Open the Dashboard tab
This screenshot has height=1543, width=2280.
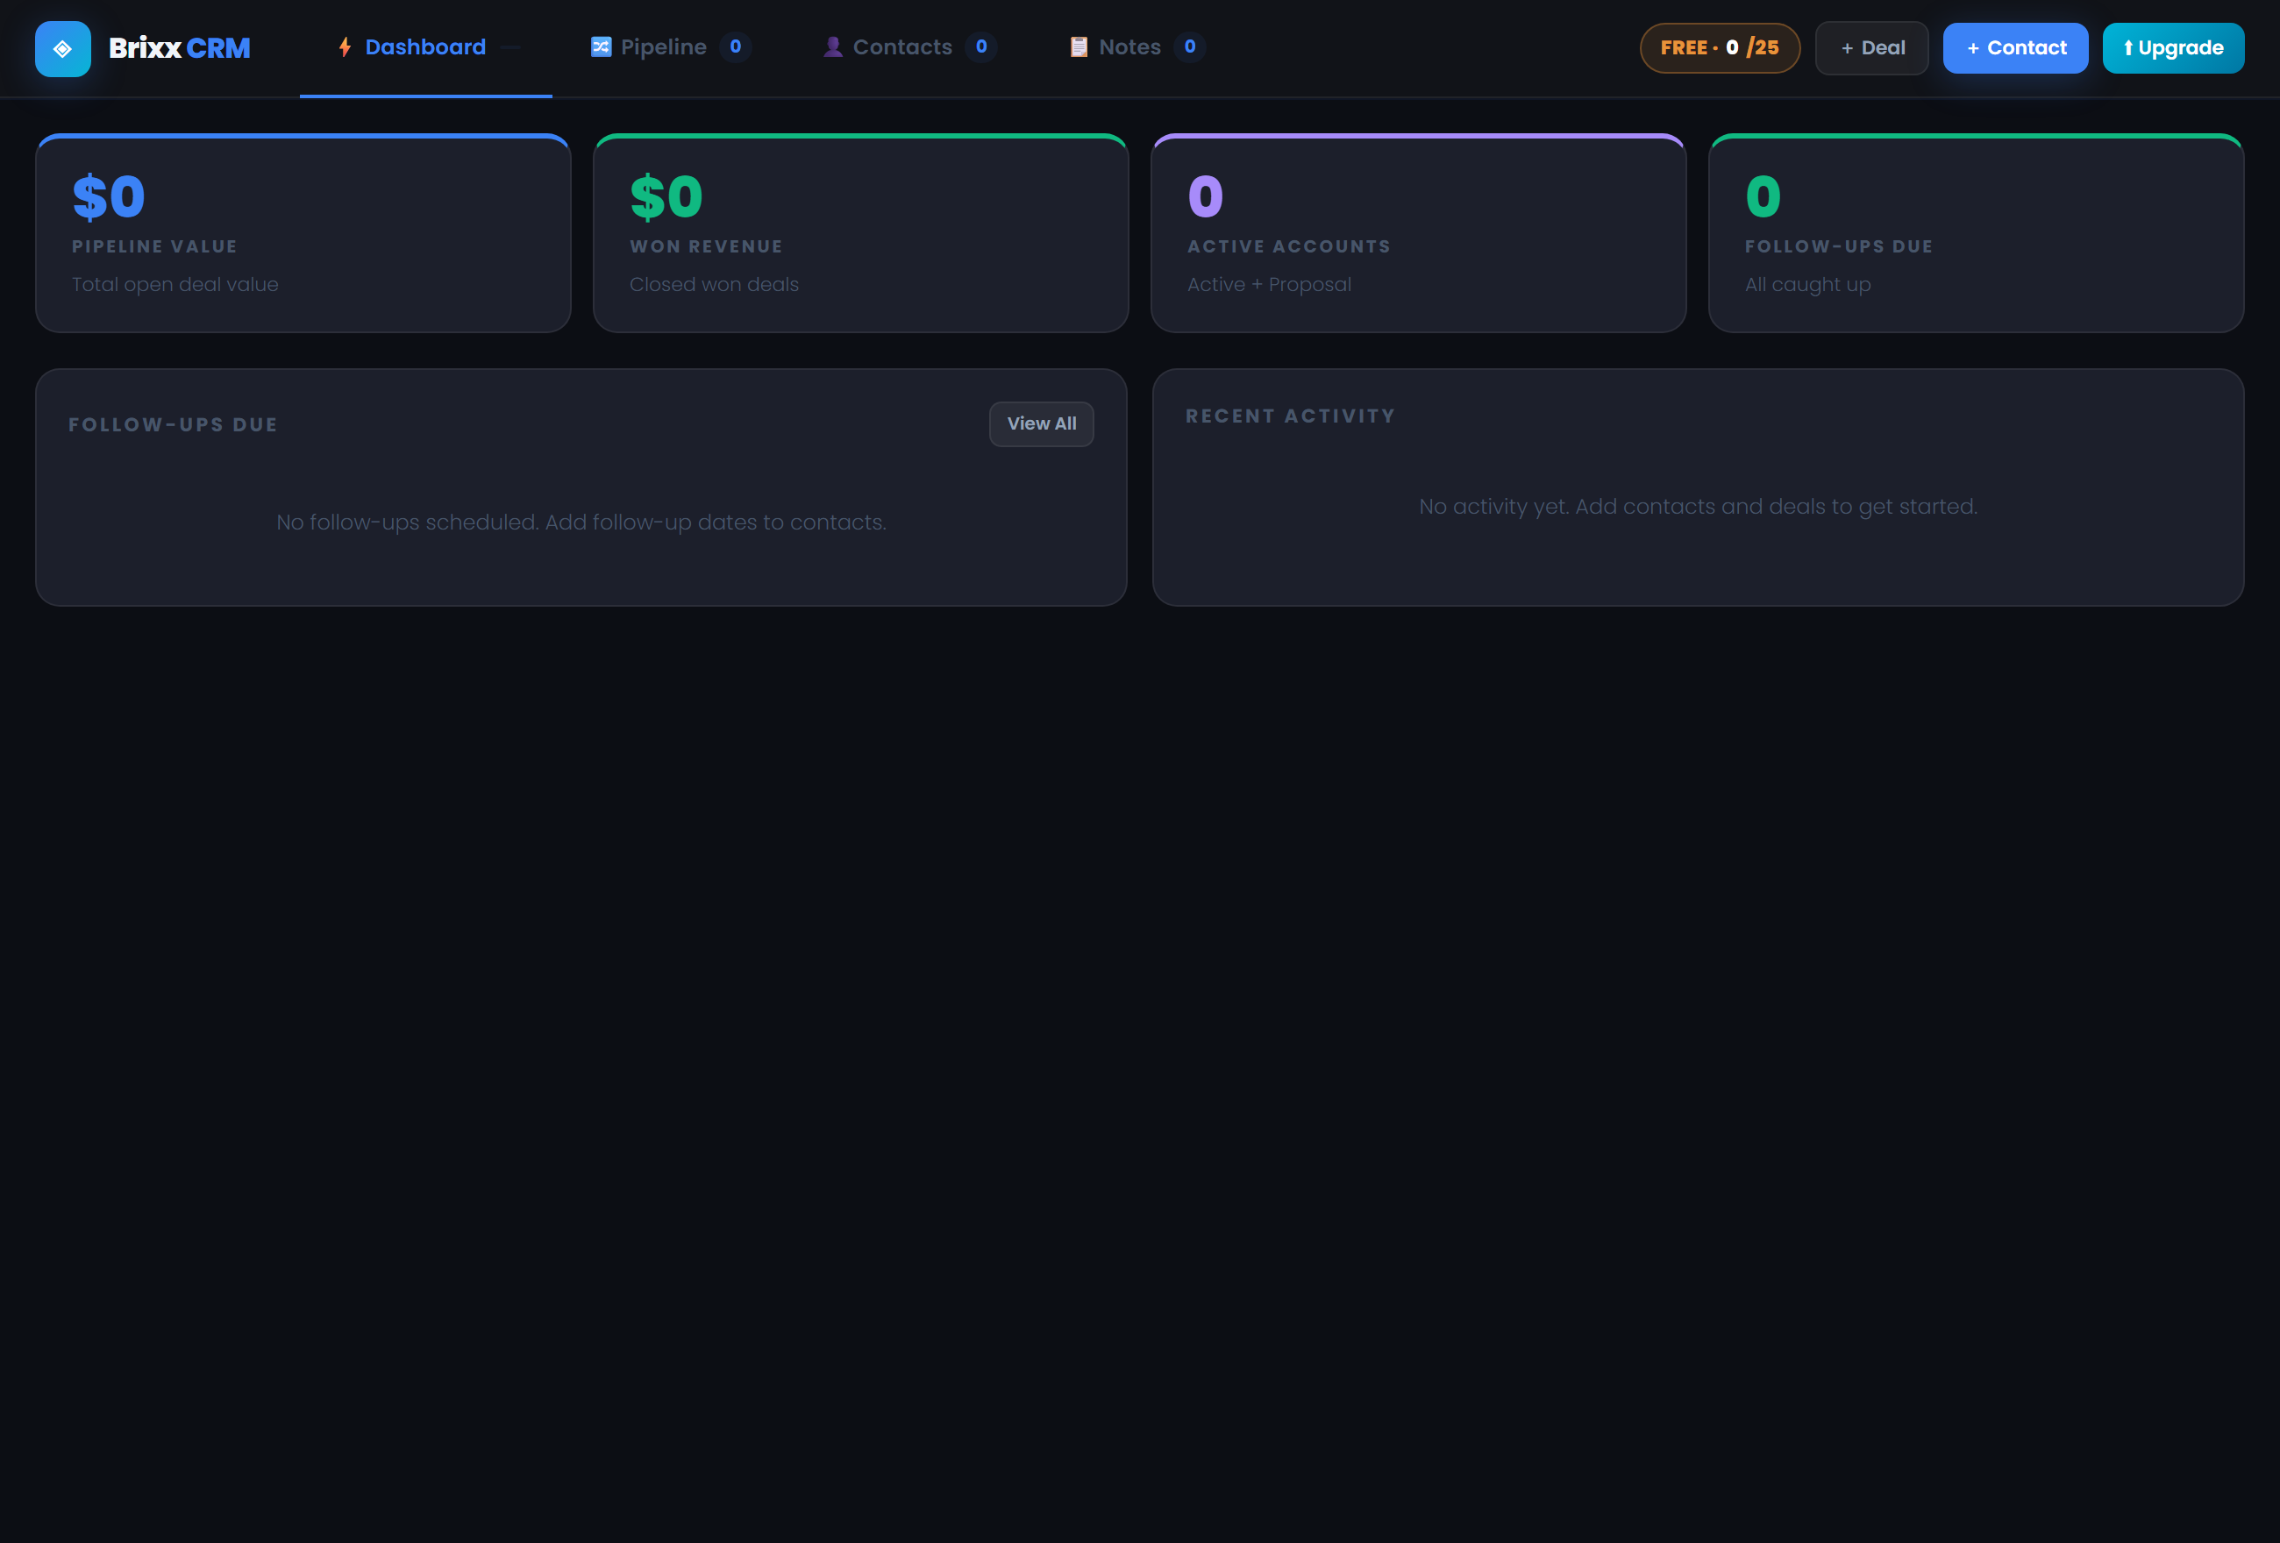click(x=426, y=48)
